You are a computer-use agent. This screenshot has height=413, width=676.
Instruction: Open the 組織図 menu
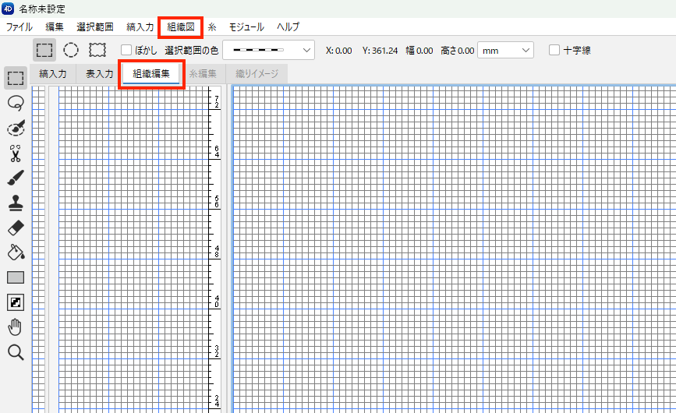(180, 26)
